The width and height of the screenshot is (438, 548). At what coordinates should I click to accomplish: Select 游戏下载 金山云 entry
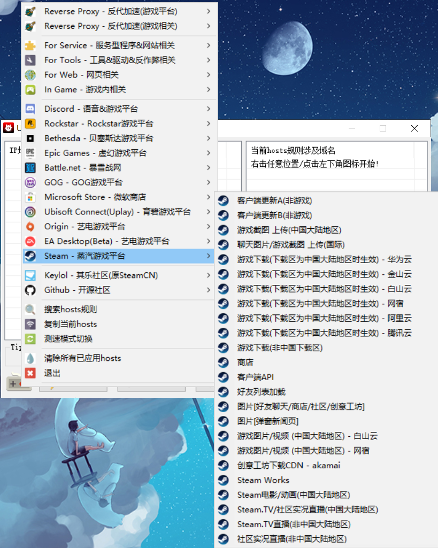(x=326, y=274)
